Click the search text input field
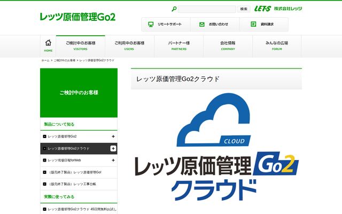The width and height of the screenshot is (342, 214). [x=207, y=9]
